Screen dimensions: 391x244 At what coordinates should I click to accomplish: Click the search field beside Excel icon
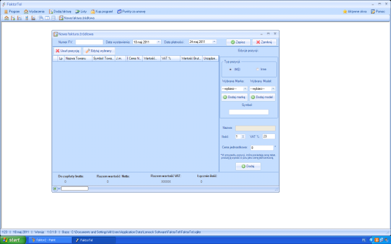(75, 189)
